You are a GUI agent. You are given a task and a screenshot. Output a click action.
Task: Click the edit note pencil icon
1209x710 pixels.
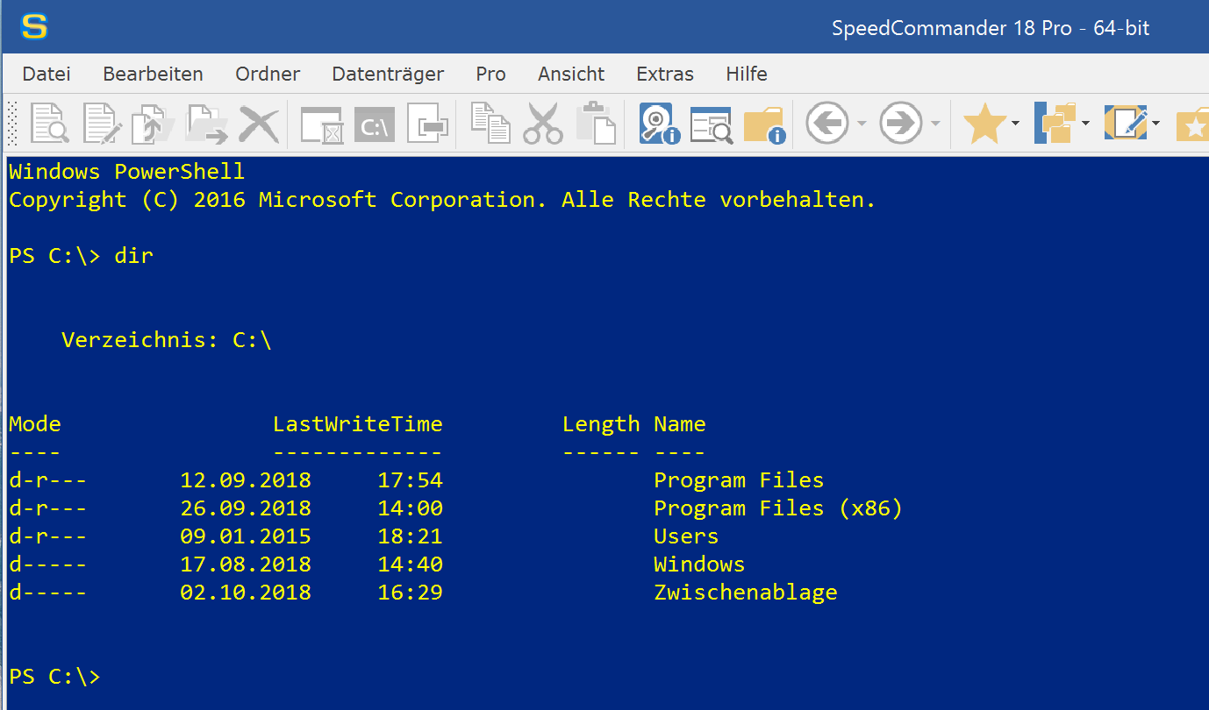(x=1127, y=123)
